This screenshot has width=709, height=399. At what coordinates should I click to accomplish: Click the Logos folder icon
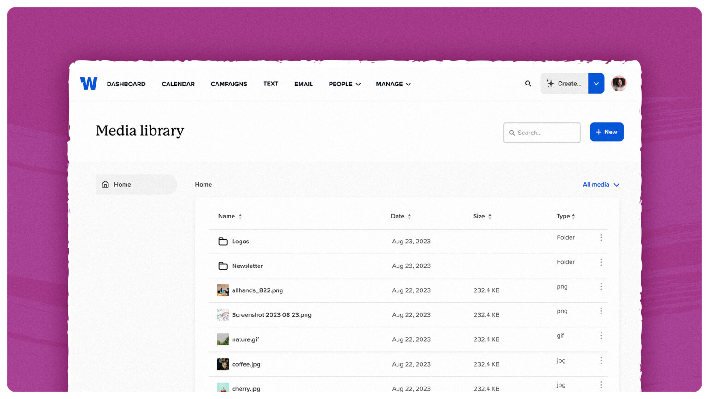pyautogui.click(x=223, y=241)
